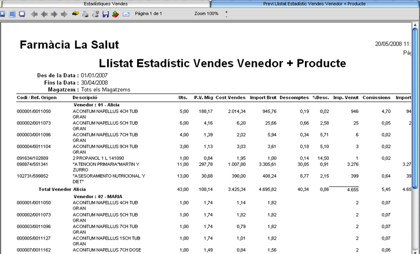The image size is (420, 254).
Task: Go to the first page arrow
Action: tap(34, 14)
